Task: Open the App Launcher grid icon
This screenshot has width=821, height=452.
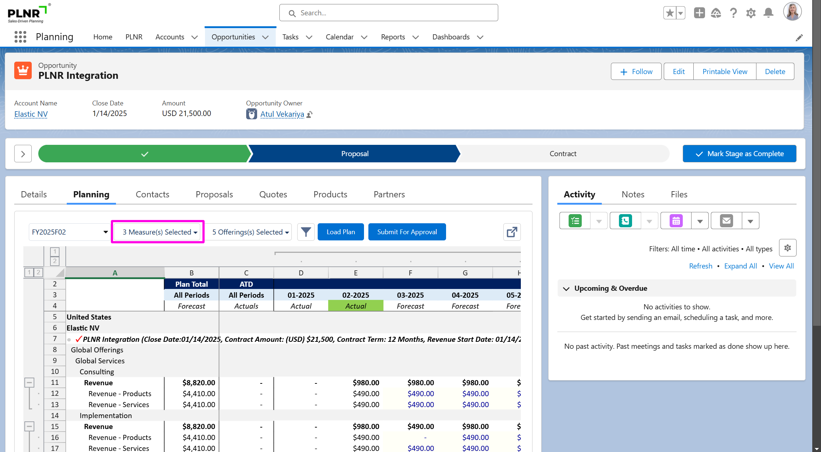Action: click(20, 37)
